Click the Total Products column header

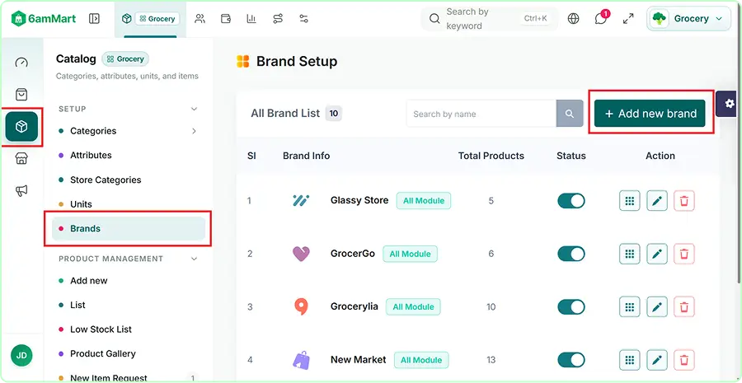pos(491,156)
